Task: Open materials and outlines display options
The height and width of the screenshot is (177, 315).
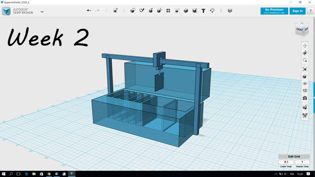Action: pyautogui.click(x=305, y=76)
